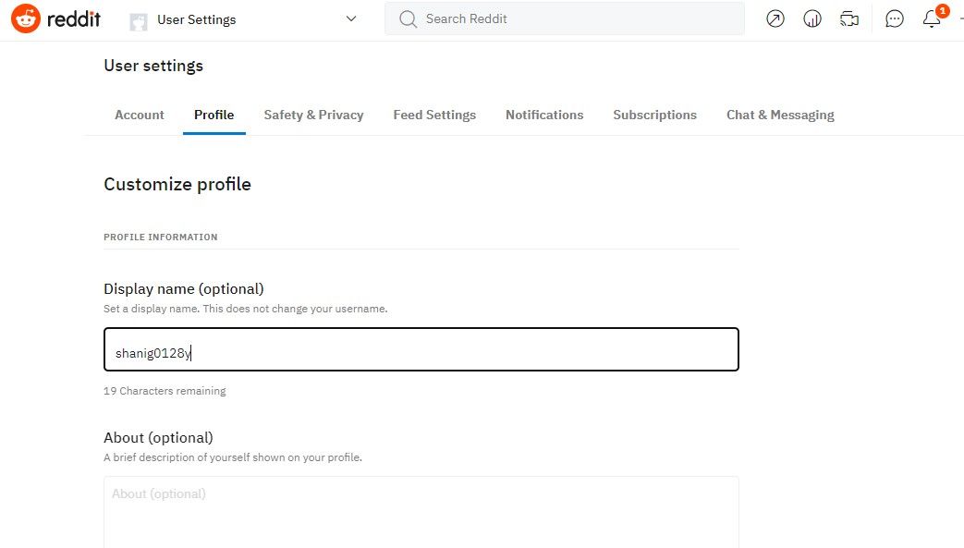Screen dimensions: 964x548
Task: Open the chat speech-bubble icon
Action: coord(894,18)
